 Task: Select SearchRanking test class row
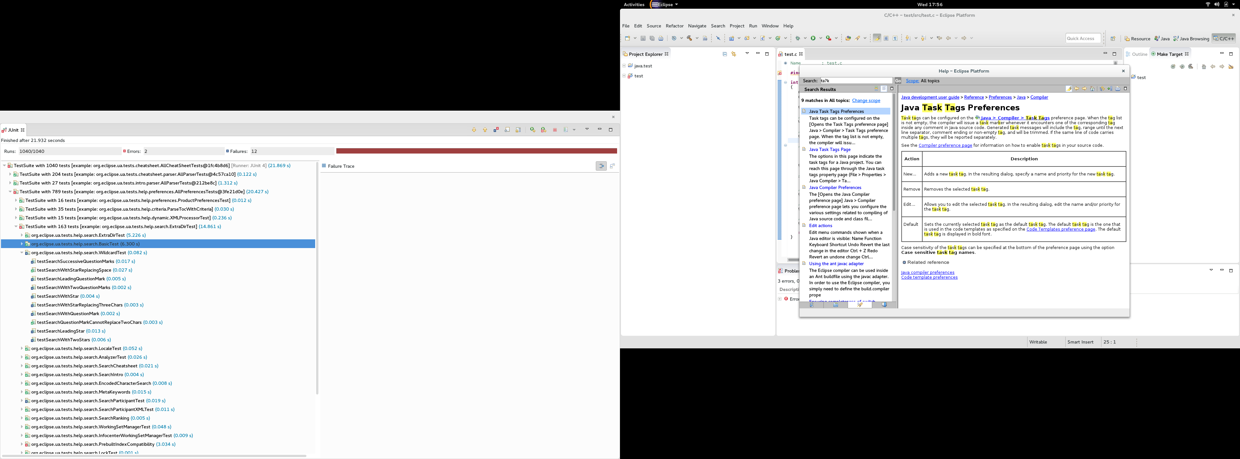pos(87,418)
